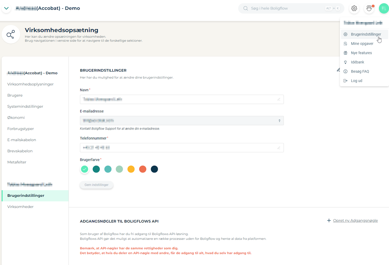The height and width of the screenshot is (265, 389).
Task: Click the pencil icon in Navn field
Action: click(279, 99)
